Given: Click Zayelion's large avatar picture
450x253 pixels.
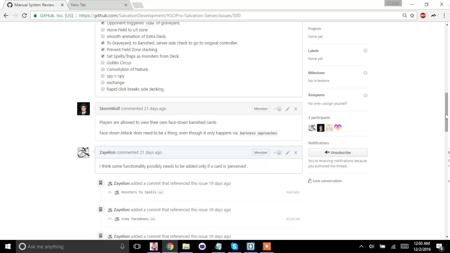Looking at the screenshot, I should [x=83, y=153].
